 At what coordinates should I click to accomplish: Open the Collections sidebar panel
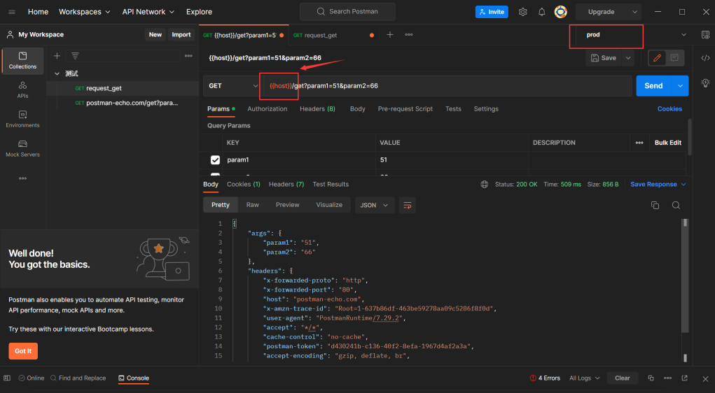coord(22,61)
